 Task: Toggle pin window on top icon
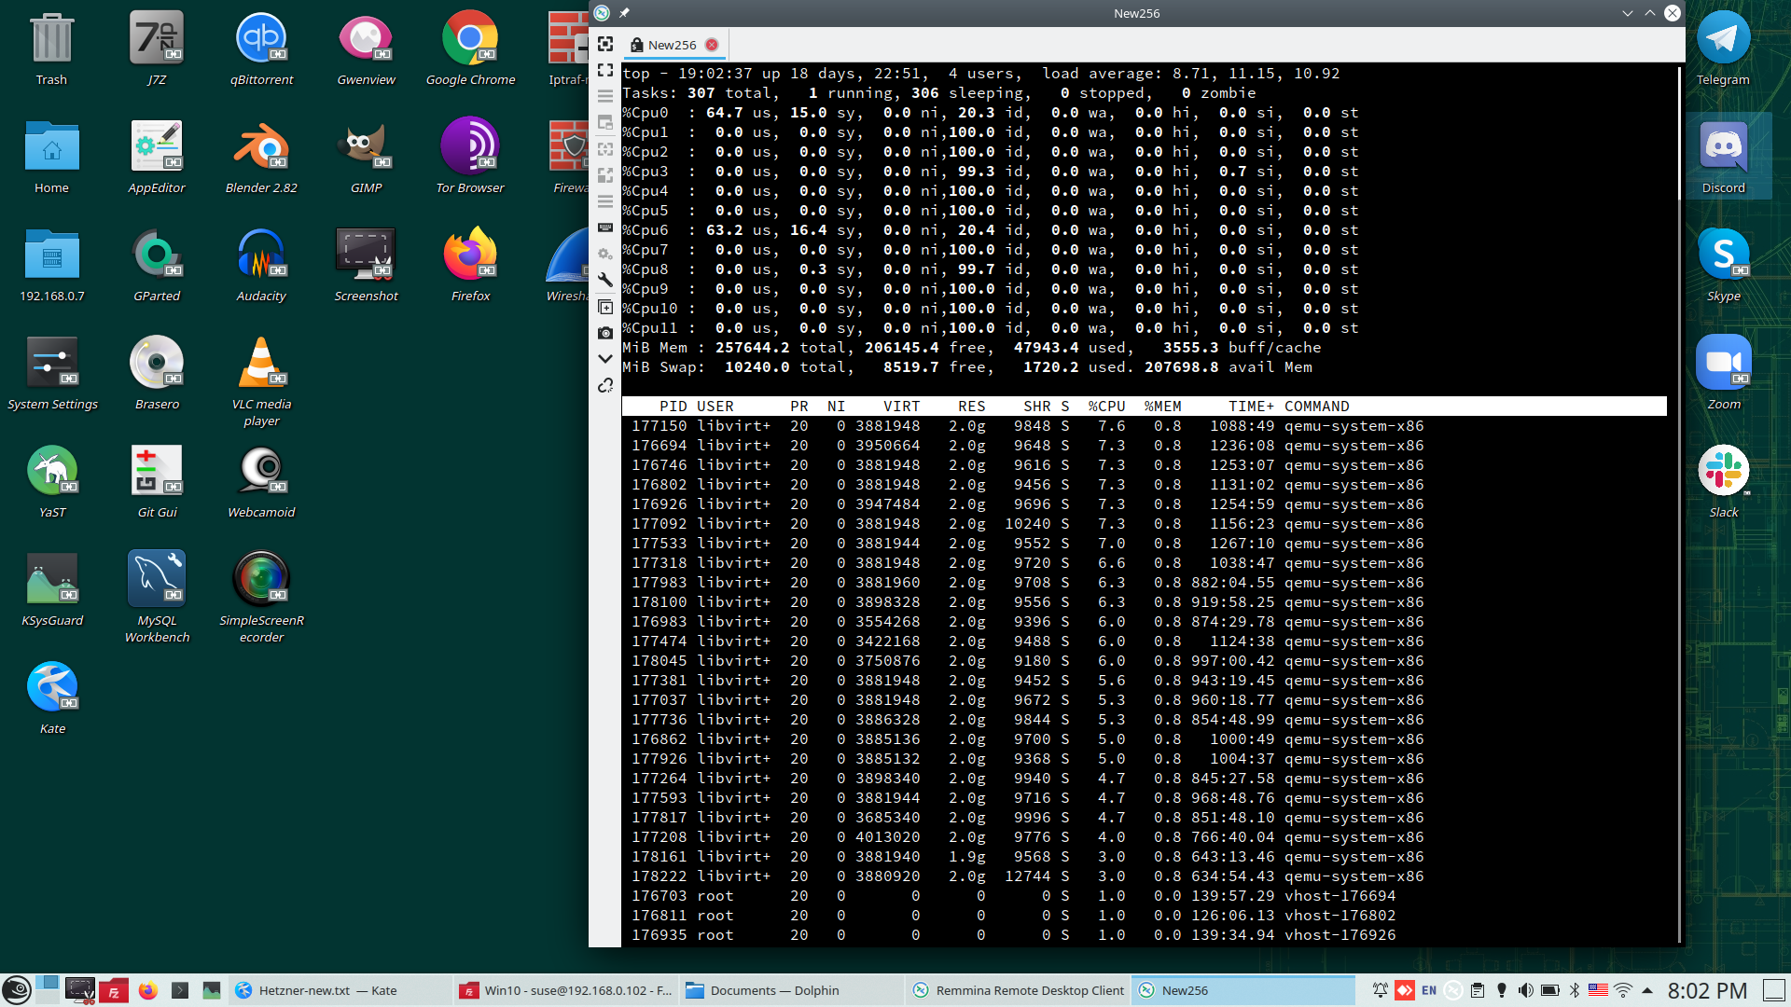pyautogui.click(x=625, y=13)
